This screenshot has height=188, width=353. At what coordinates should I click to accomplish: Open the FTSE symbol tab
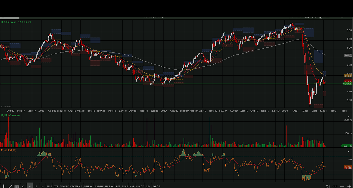(49, 186)
